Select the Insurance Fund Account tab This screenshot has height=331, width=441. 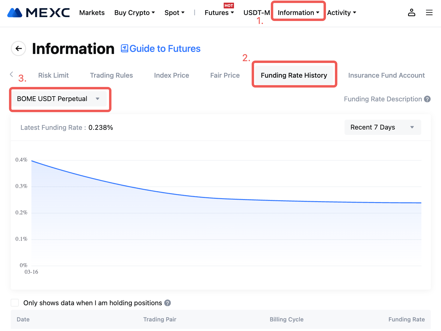point(386,75)
